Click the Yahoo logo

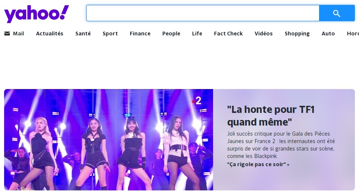click(37, 14)
